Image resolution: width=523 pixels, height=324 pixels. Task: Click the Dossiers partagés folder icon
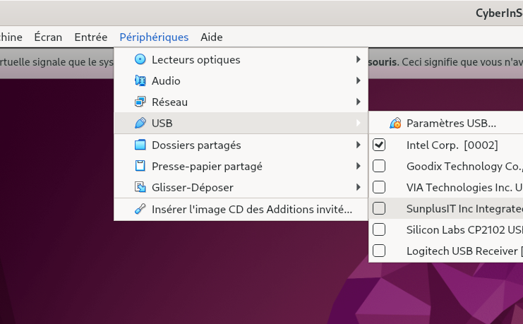(x=140, y=145)
